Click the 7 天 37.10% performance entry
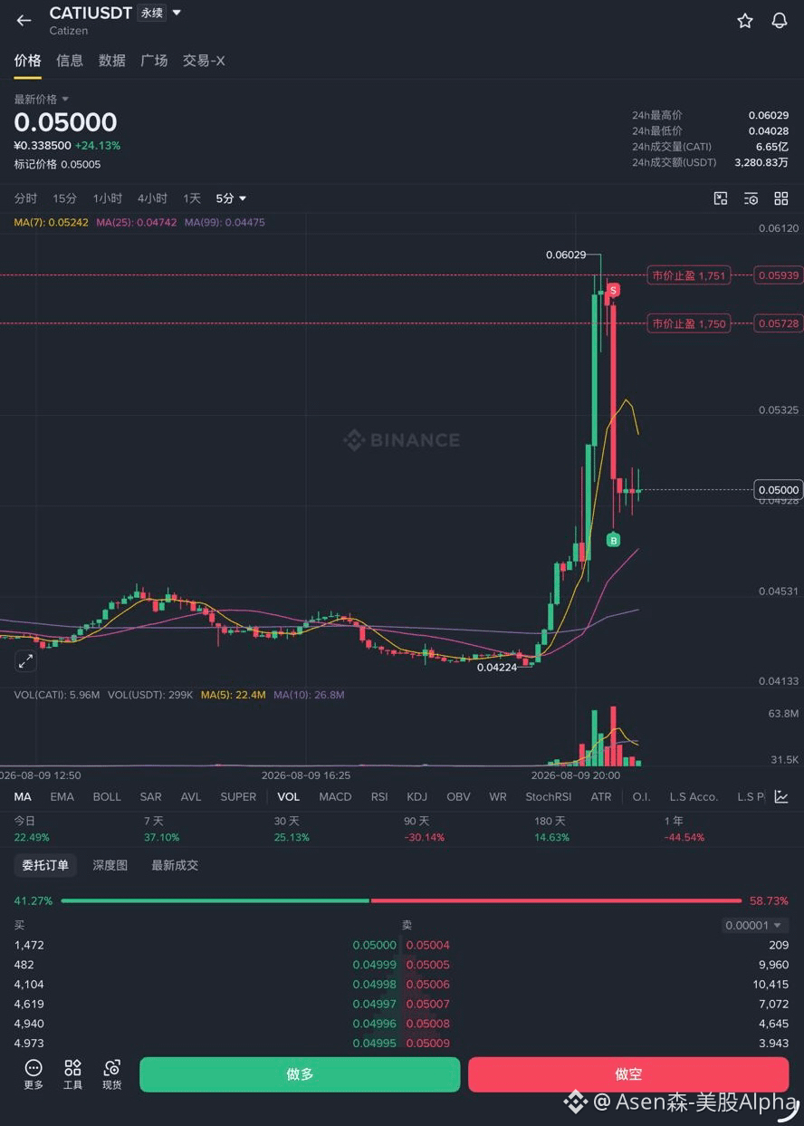 (161, 829)
